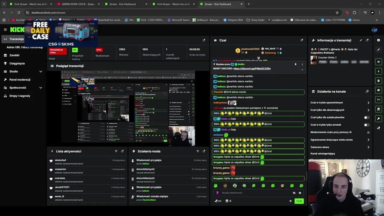Click the Counter-Strike 2 category thumbnail
The width and height of the screenshot is (384, 216).
coord(313,60)
